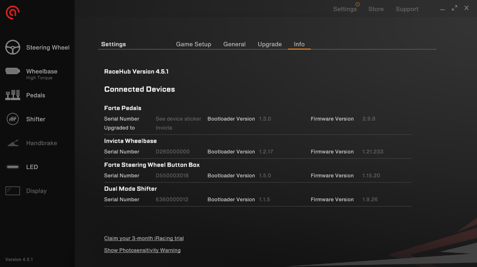
Task: Click Forte Steering Wheel Button Box name
Action: click(152, 165)
